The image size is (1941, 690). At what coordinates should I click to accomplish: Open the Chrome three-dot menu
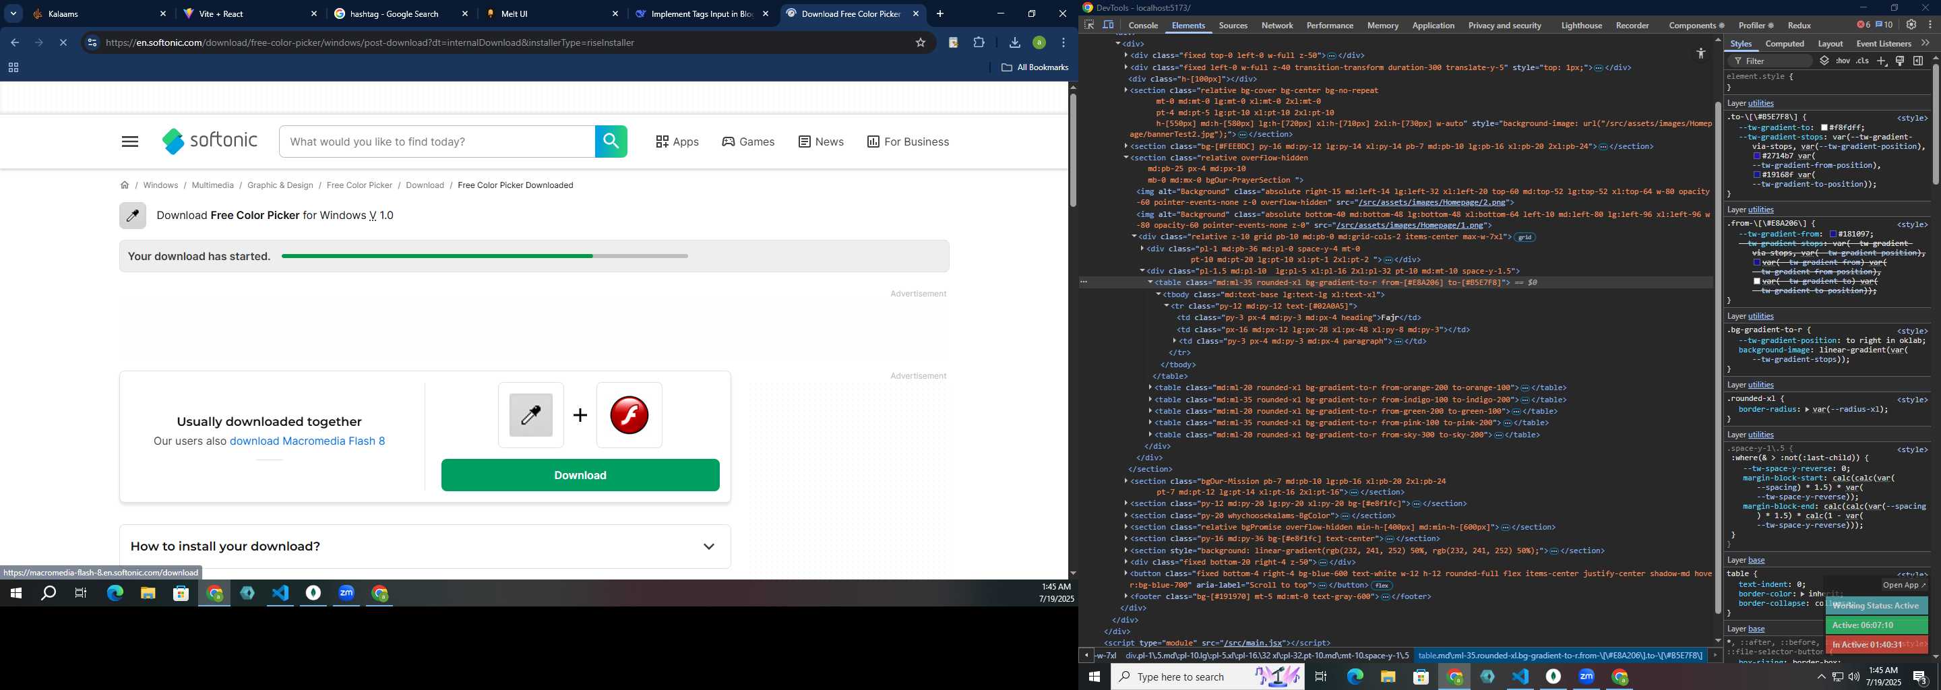[x=1064, y=43]
